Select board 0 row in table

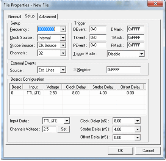[78, 93]
